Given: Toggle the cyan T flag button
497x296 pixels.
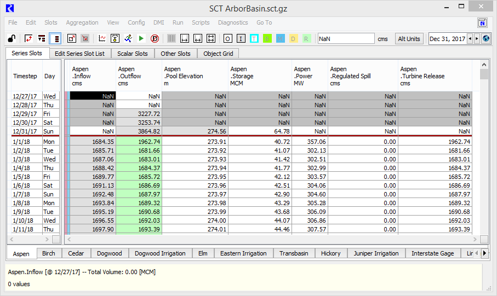Looking at the screenshot, I should (254, 39).
